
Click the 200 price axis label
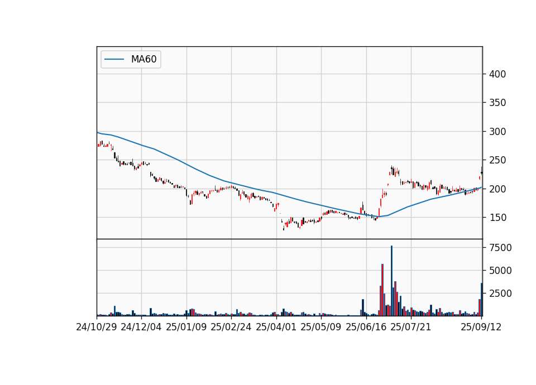(497, 189)
